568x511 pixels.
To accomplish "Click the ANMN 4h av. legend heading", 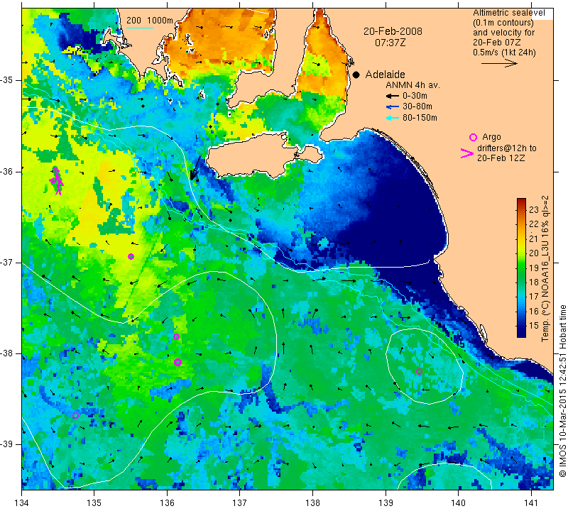I will click(413, 85).
